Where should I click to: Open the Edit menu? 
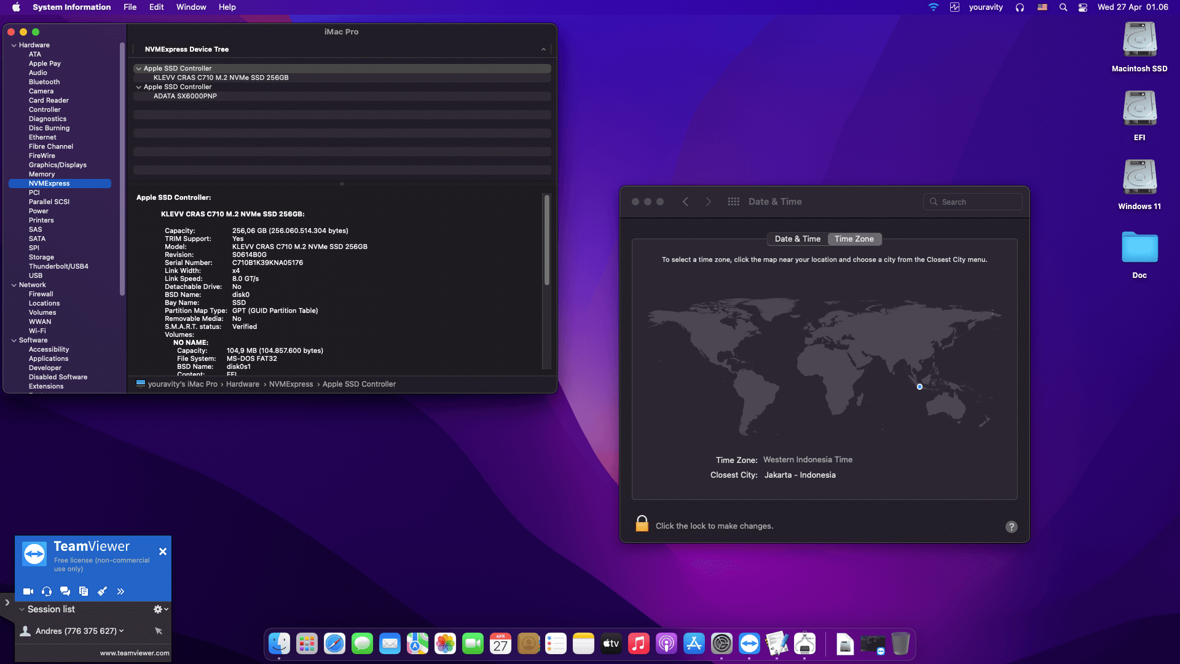(156, 7)
